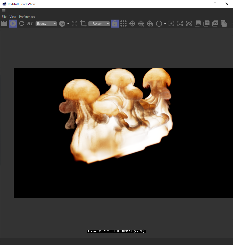Screen dimensions: 233x245
Task: Send render to Picture Viewer via PV icon
Action: (215, 23)
